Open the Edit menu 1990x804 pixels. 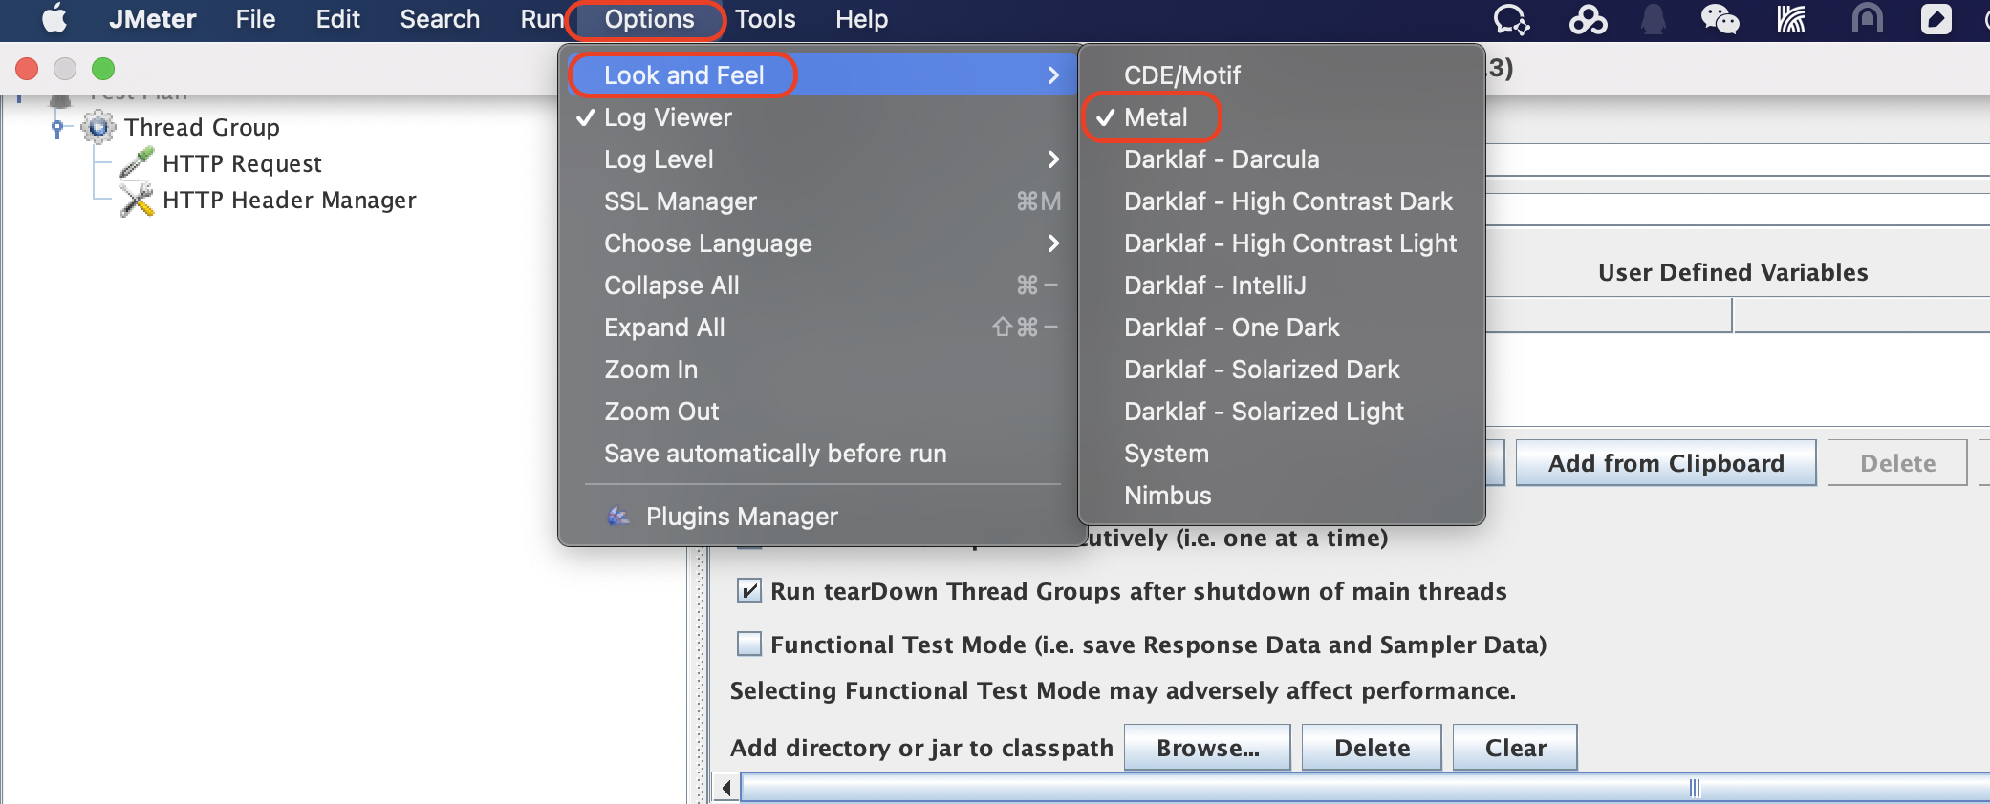click(337, 19)
